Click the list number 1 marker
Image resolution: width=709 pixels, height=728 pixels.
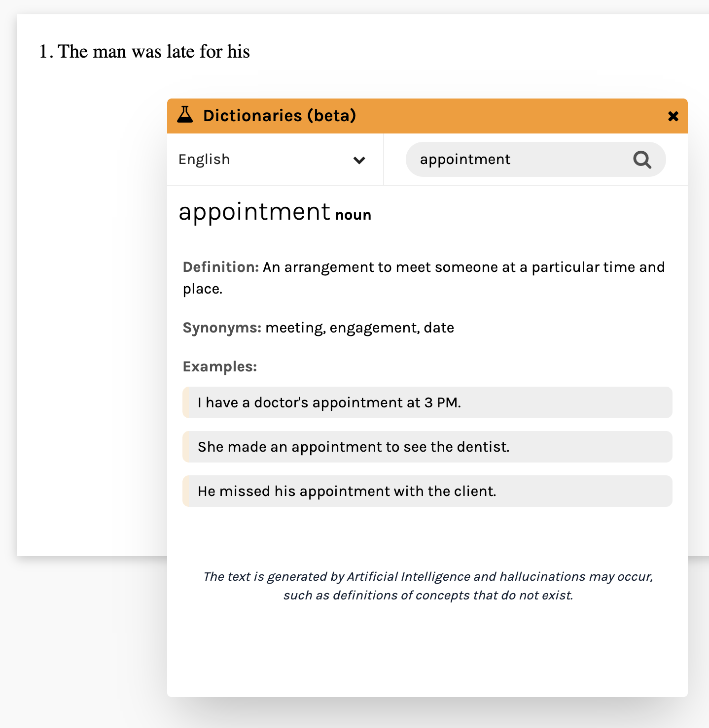tap(46, 52)
